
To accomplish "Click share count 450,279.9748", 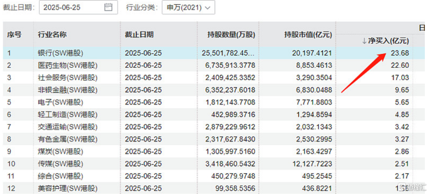I will pos(233,176).
